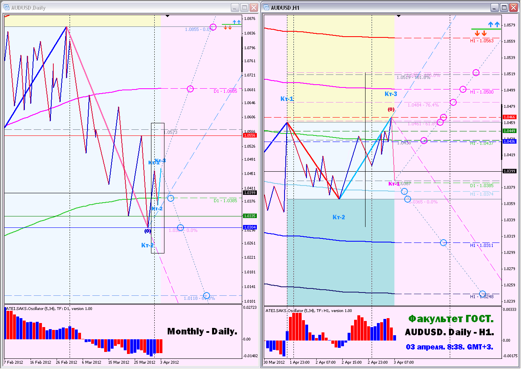
Task: Click the 'H1 - 1.0248' level label
Action: pos(482,297)
